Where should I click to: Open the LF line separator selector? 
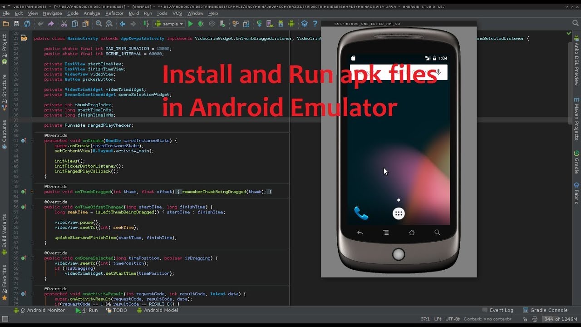point(438,319)
